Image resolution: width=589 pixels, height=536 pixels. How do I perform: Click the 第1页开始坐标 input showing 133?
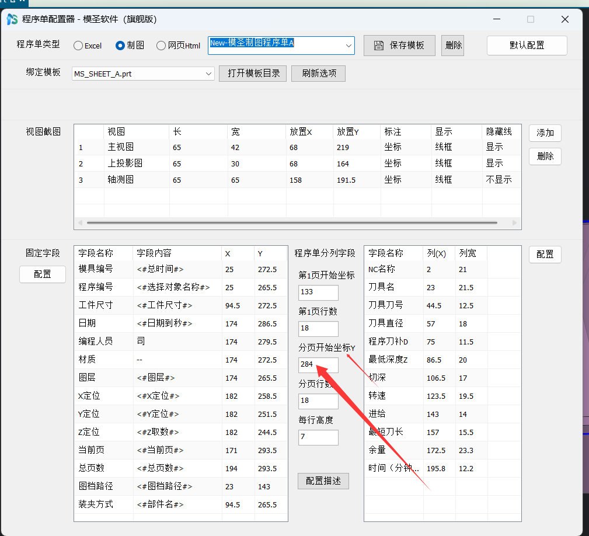click(318, 292)
